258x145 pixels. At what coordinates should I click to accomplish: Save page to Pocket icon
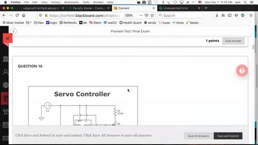146,15
